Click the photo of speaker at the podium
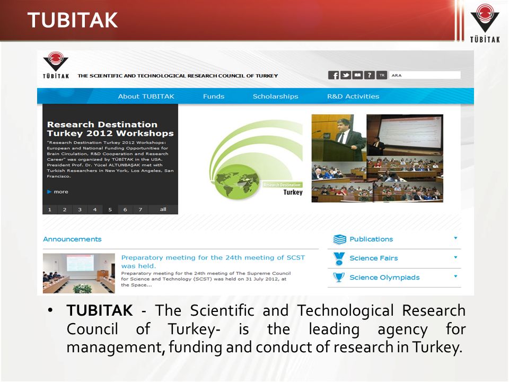This screenshot has width=509, height=382. [339, 138]
